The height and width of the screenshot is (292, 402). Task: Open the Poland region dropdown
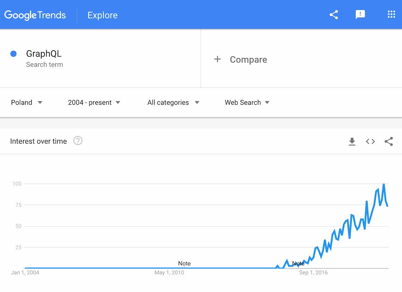pyautogui.click(x=26, y=102)
